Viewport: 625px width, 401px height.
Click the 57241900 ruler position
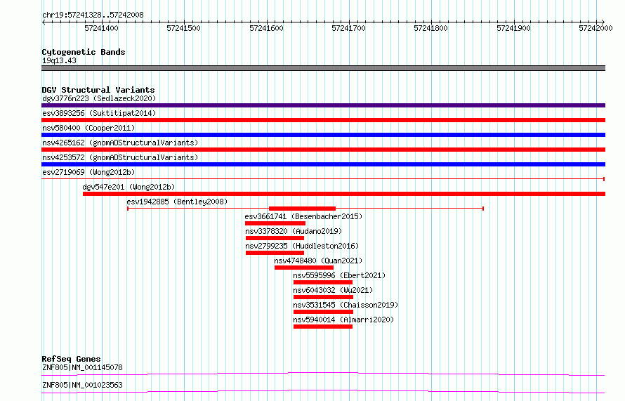tap(514, 28)
